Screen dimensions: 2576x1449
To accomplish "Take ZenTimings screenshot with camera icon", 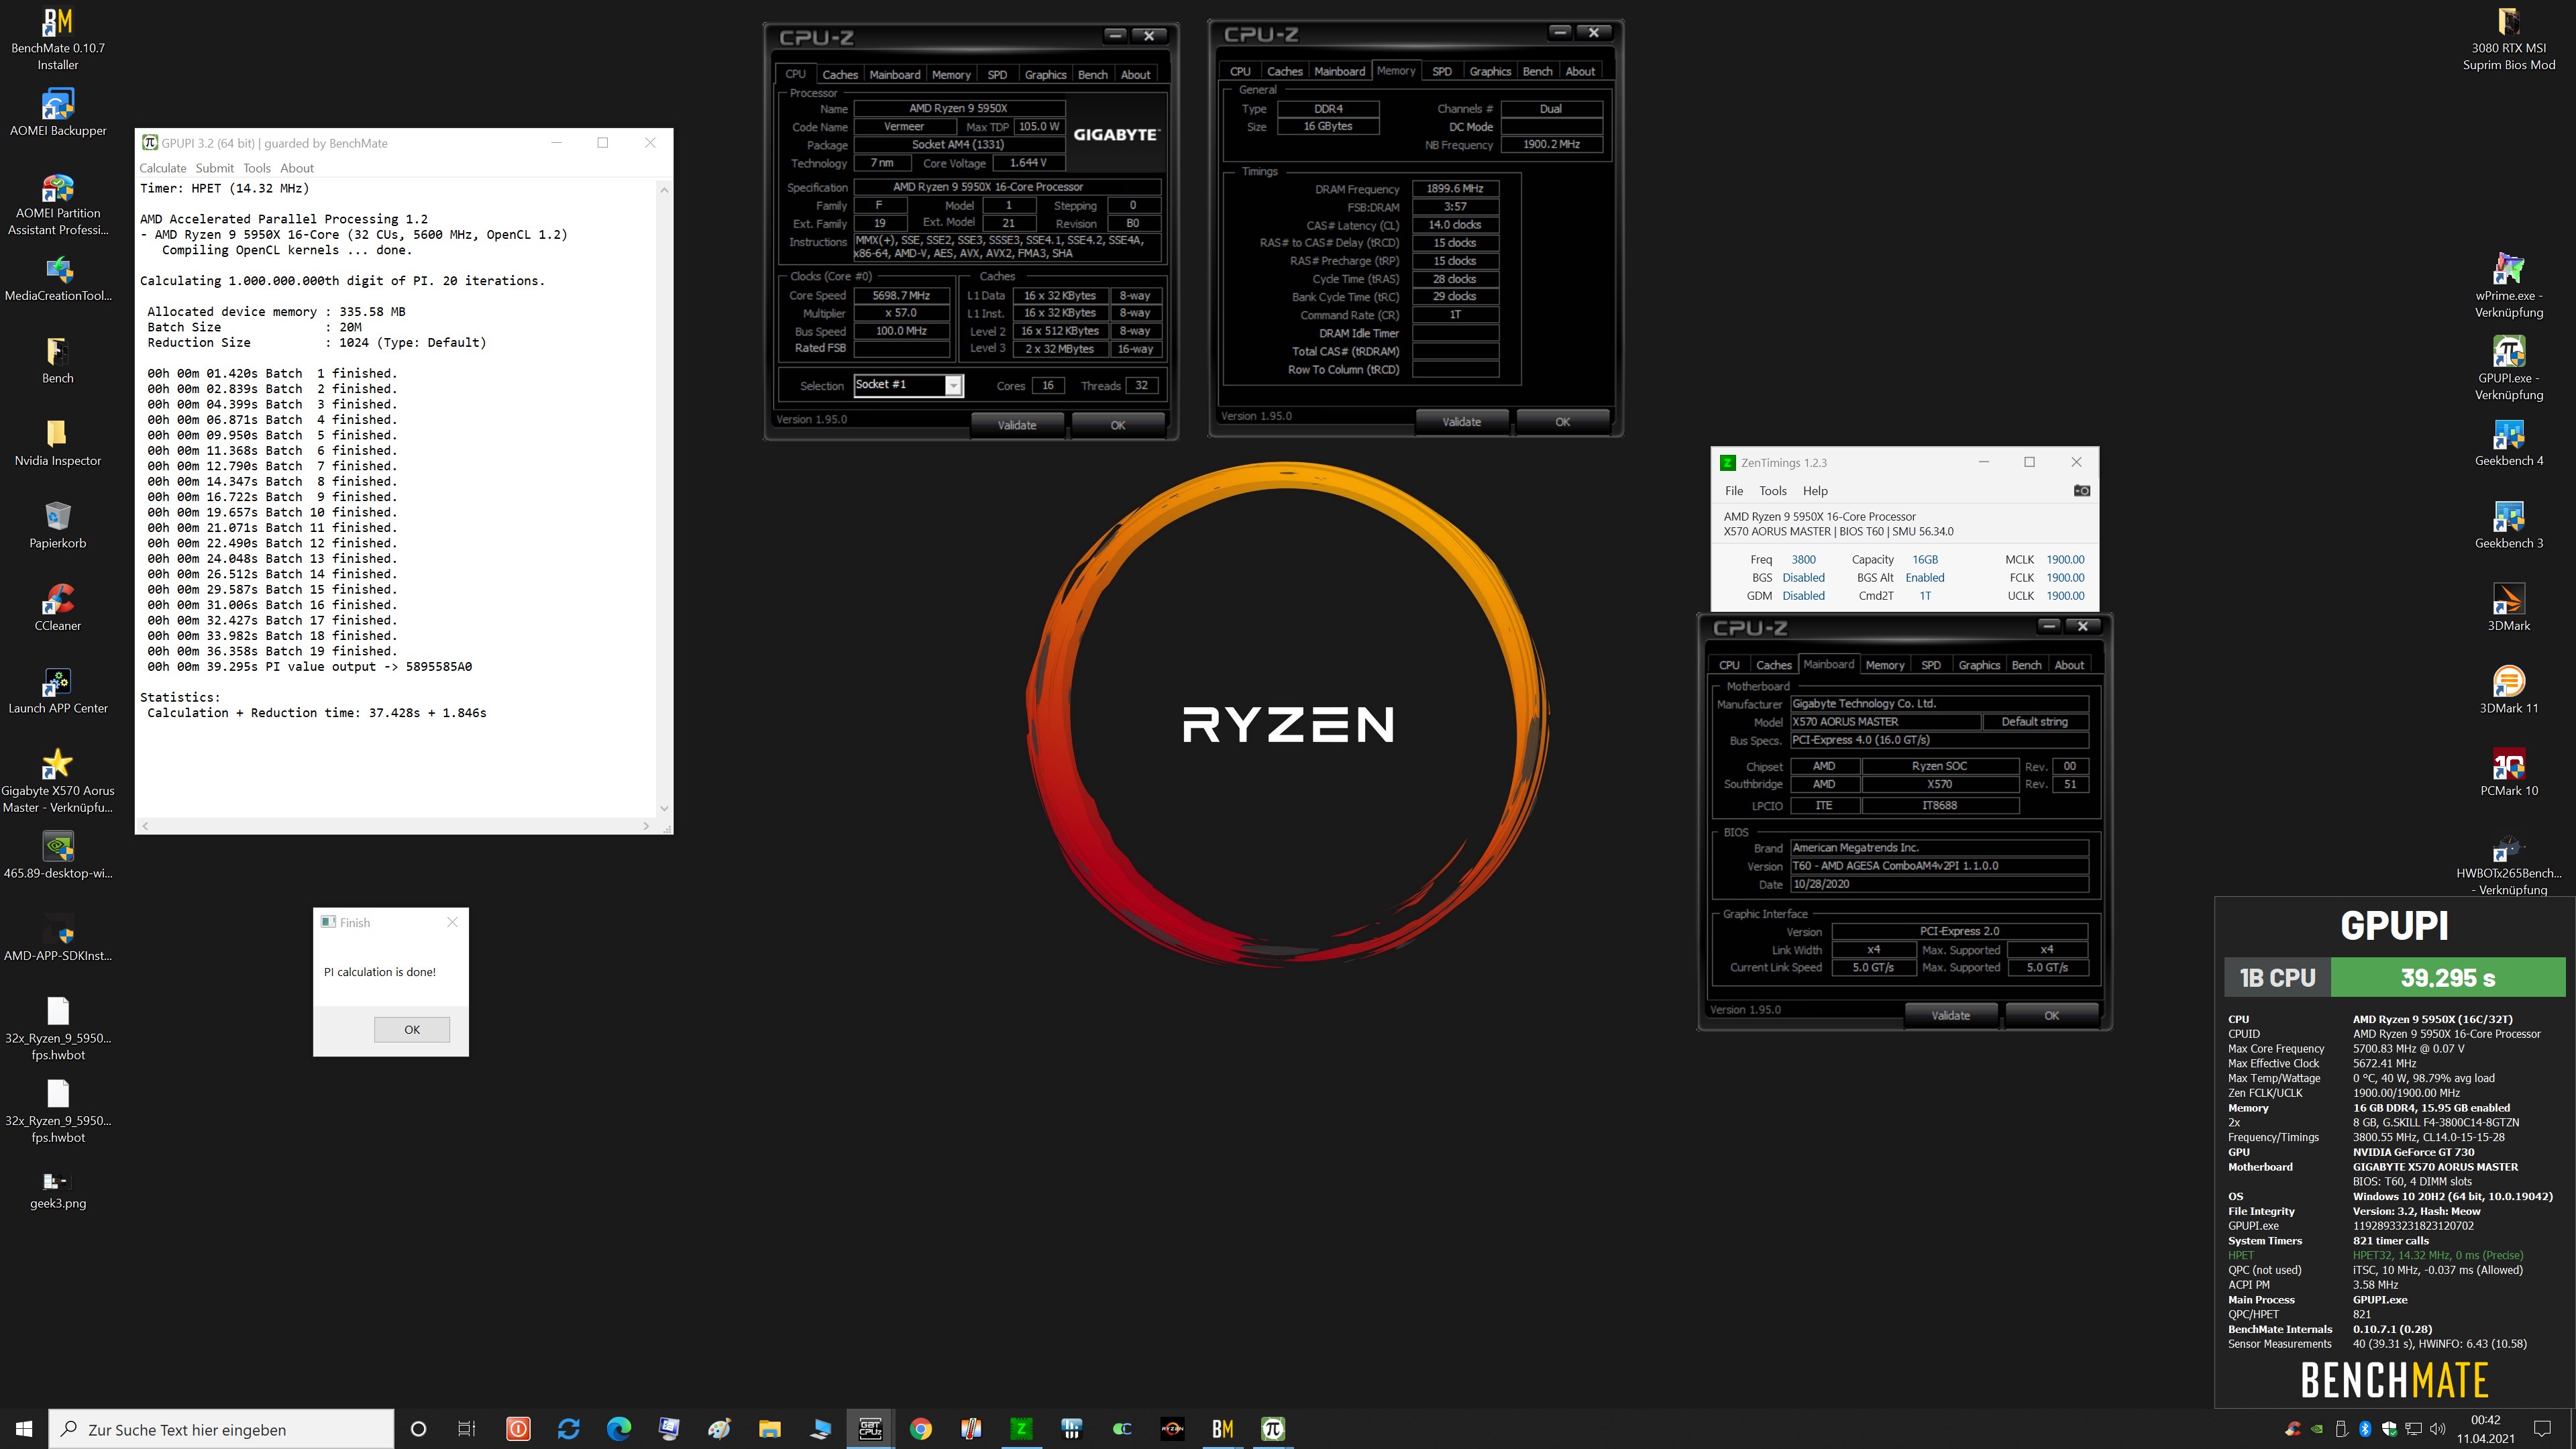I will (2082, 490).
